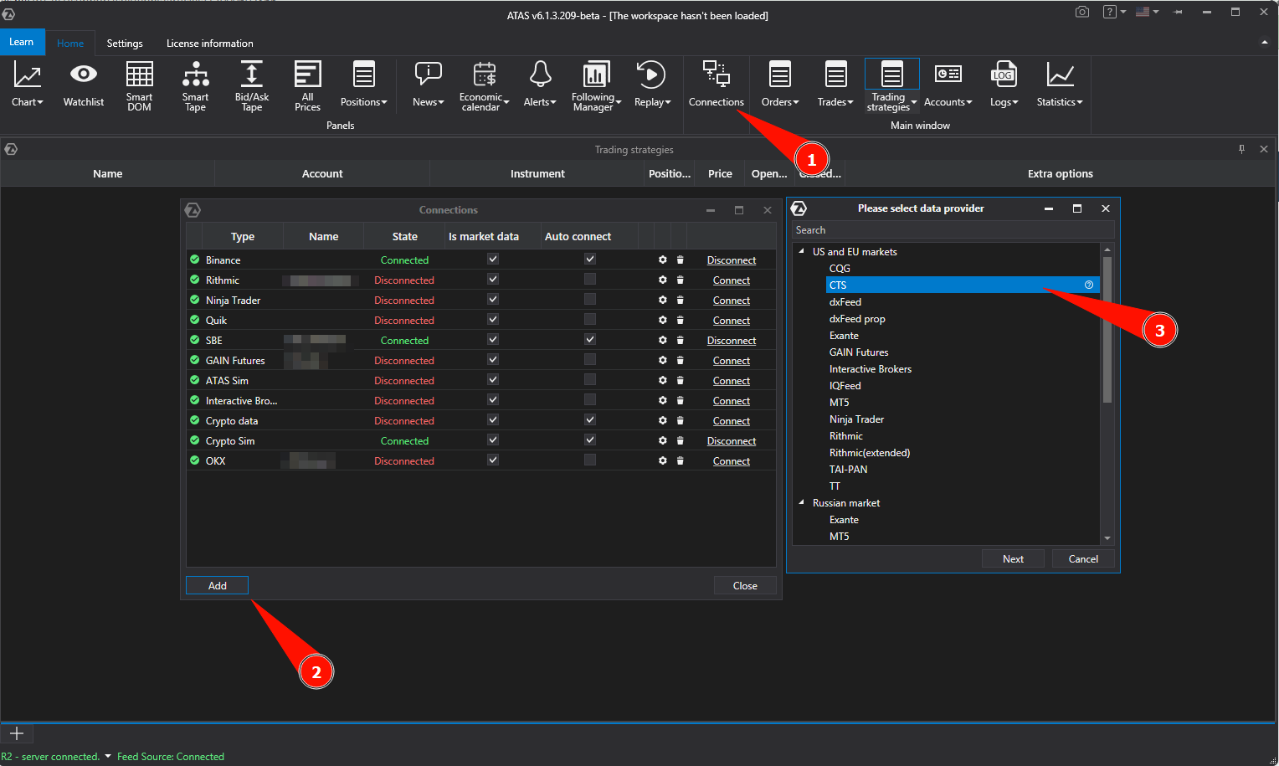Toggle Auto connect for Binance

(x=590, y=260)
